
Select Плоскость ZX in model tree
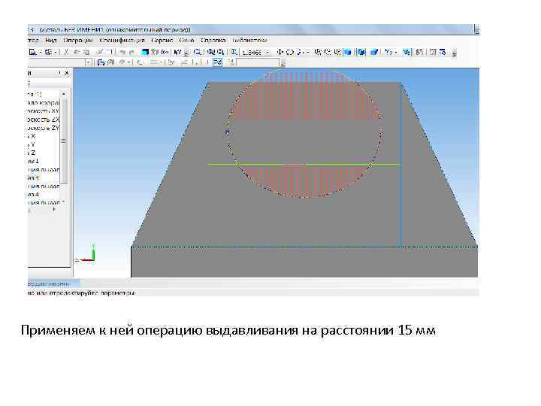pyautogui.click(x=43, y=120)
